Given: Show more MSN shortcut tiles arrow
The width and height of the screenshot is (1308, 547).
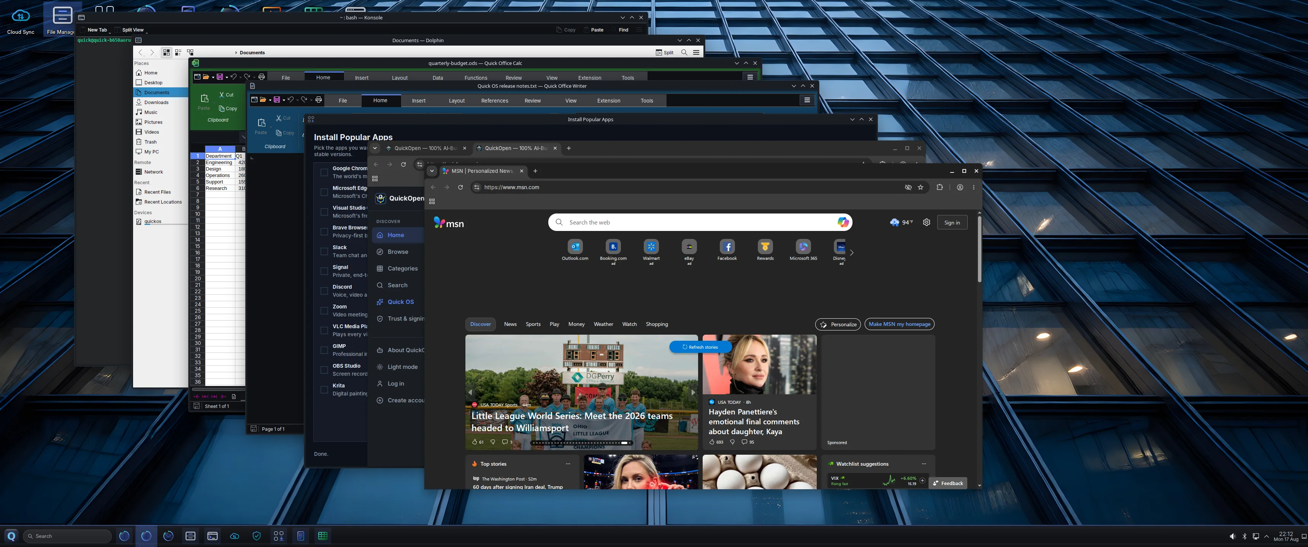Looking at the screenshot, I should click(851, 252).
